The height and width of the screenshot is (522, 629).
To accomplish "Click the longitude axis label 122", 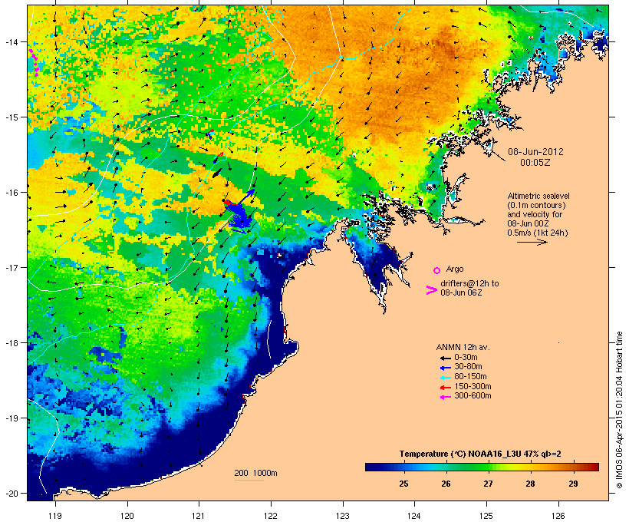I will pyautogui.click(x=271, y=516).
